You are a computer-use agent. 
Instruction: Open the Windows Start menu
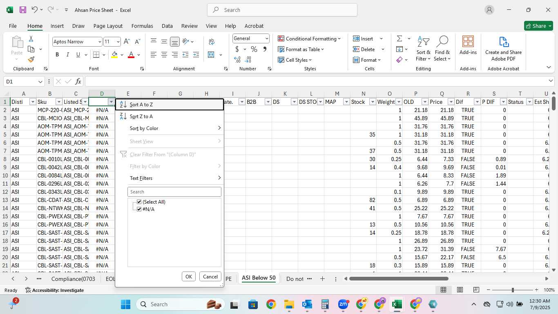click(x=125, y=304)
